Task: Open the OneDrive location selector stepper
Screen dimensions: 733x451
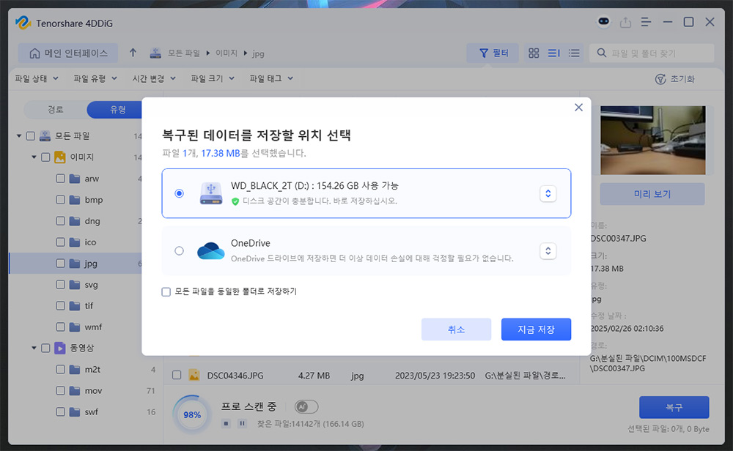Action: pos(548,250)
